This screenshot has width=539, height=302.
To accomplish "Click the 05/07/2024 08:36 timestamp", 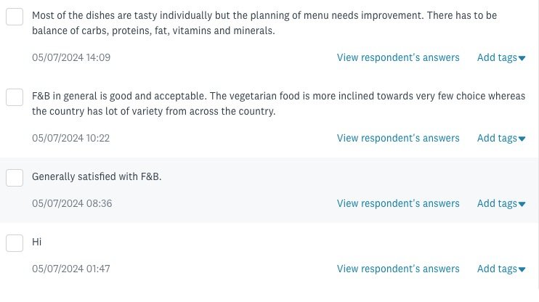I will pos(71,204).
